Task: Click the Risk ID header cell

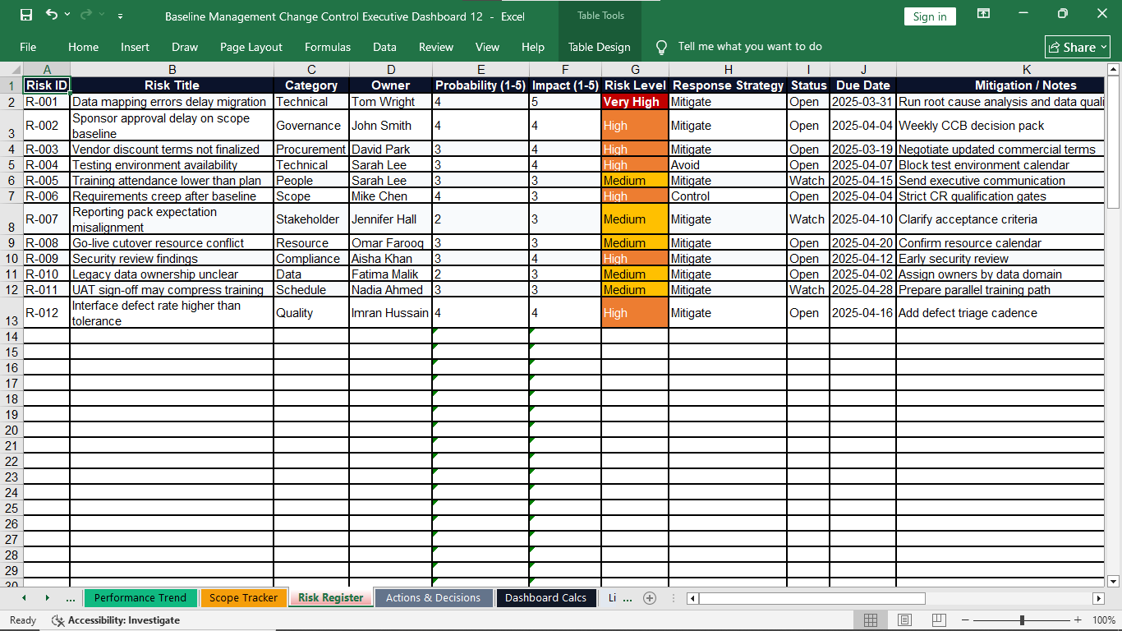Action: coord(47,85)
